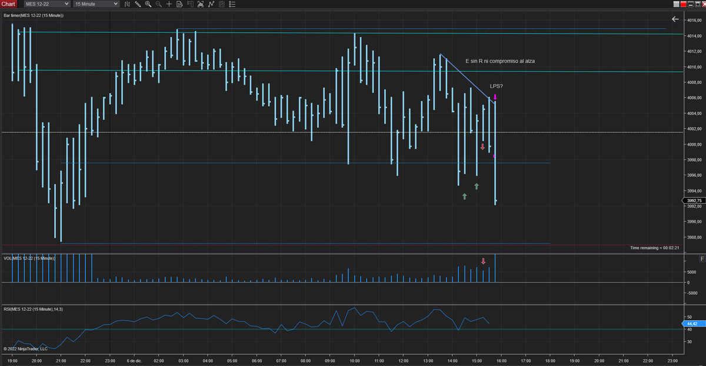
Task: Click the -5000 volume axis label
Action: click(x=692, y=292)
